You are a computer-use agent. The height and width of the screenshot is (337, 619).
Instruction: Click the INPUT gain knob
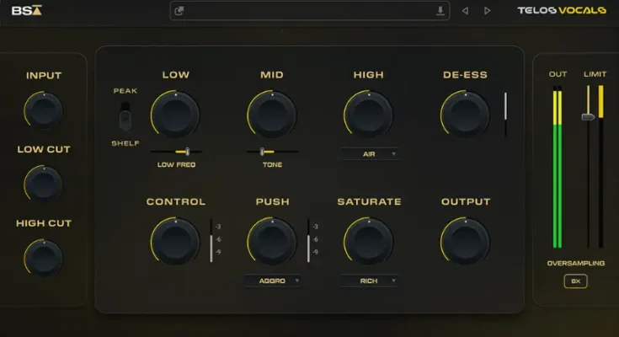pyautogui.click(x=44, y=110)
